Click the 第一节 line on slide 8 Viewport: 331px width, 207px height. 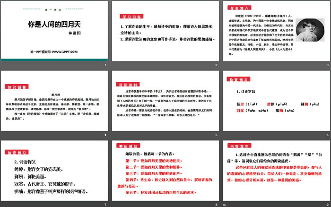click(154, 161)
